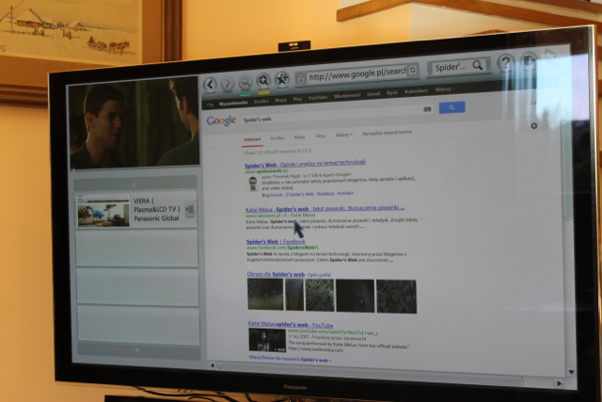Viewport: 602px width, 402px height.
Task: Click the blue Google search button
Action: 451,107
